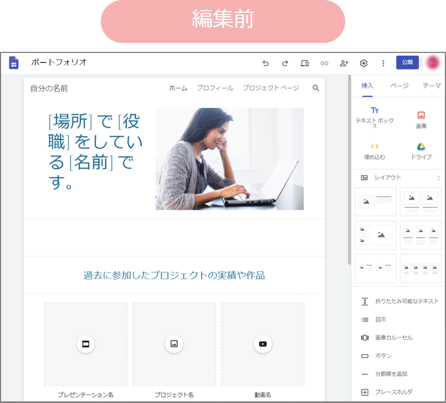
Task: Select the [場所] で [役職] headline text
Action: point(95,152)
